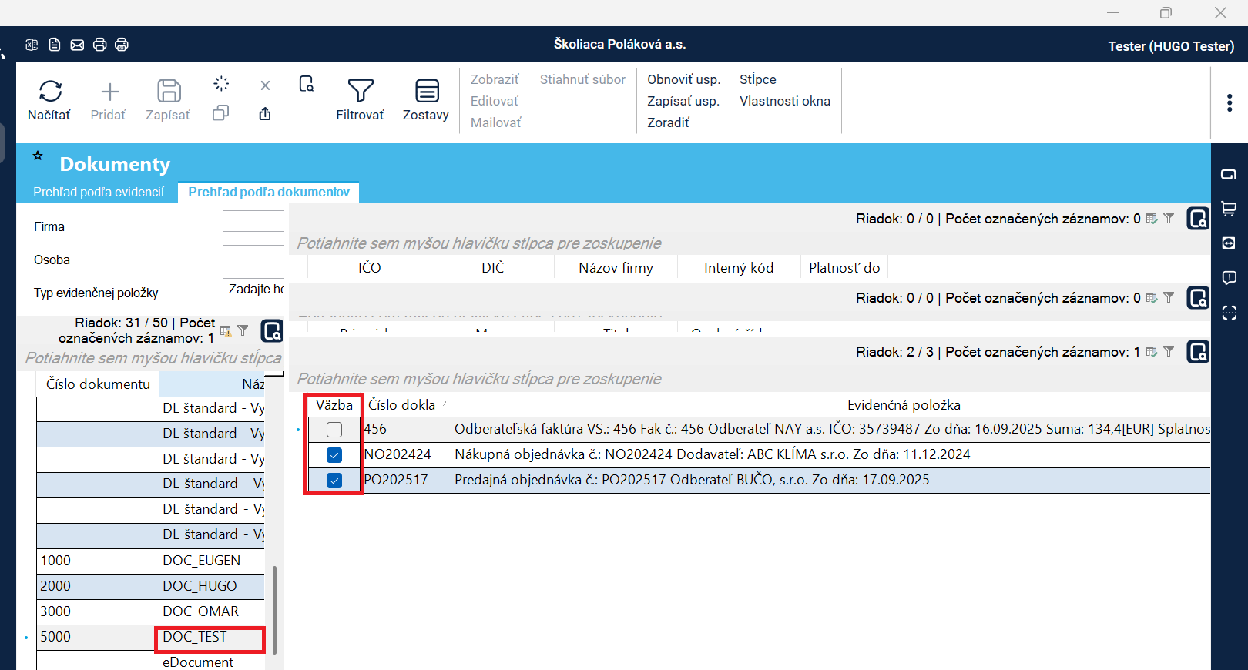Uncheck the Väzba box for NO202424
The height and width of the screenshot is (670, 1248).
point(334,455)
